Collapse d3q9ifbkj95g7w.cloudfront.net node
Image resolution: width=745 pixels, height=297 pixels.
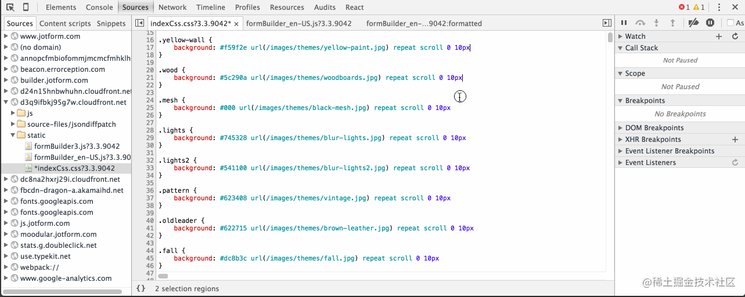(6, 102)
